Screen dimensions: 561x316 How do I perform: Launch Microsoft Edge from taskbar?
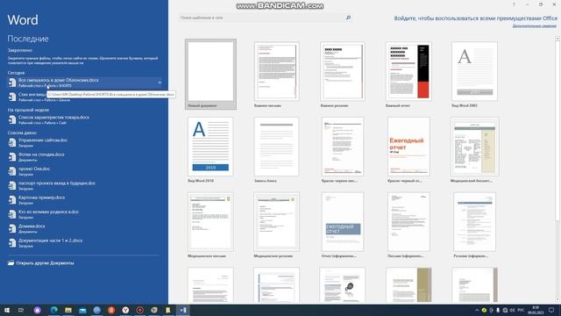point(54,310)
